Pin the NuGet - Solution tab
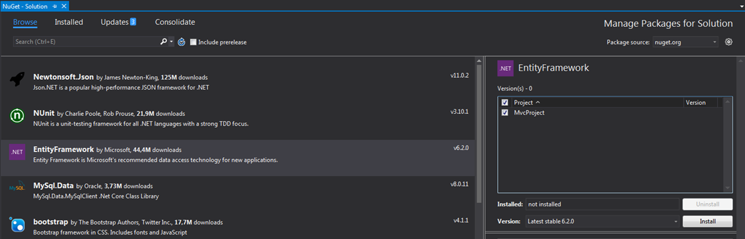This screenshot has width=745, height=239. click(55, 7)
